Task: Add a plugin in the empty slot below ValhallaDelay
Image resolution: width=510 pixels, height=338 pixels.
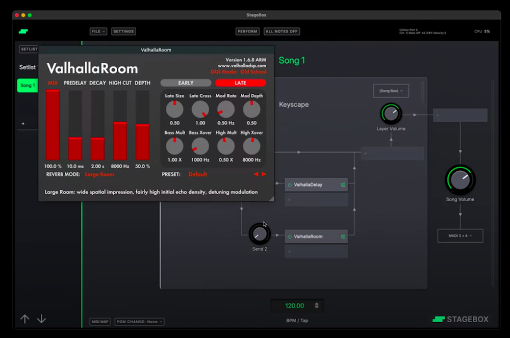Action: [316, 200]
